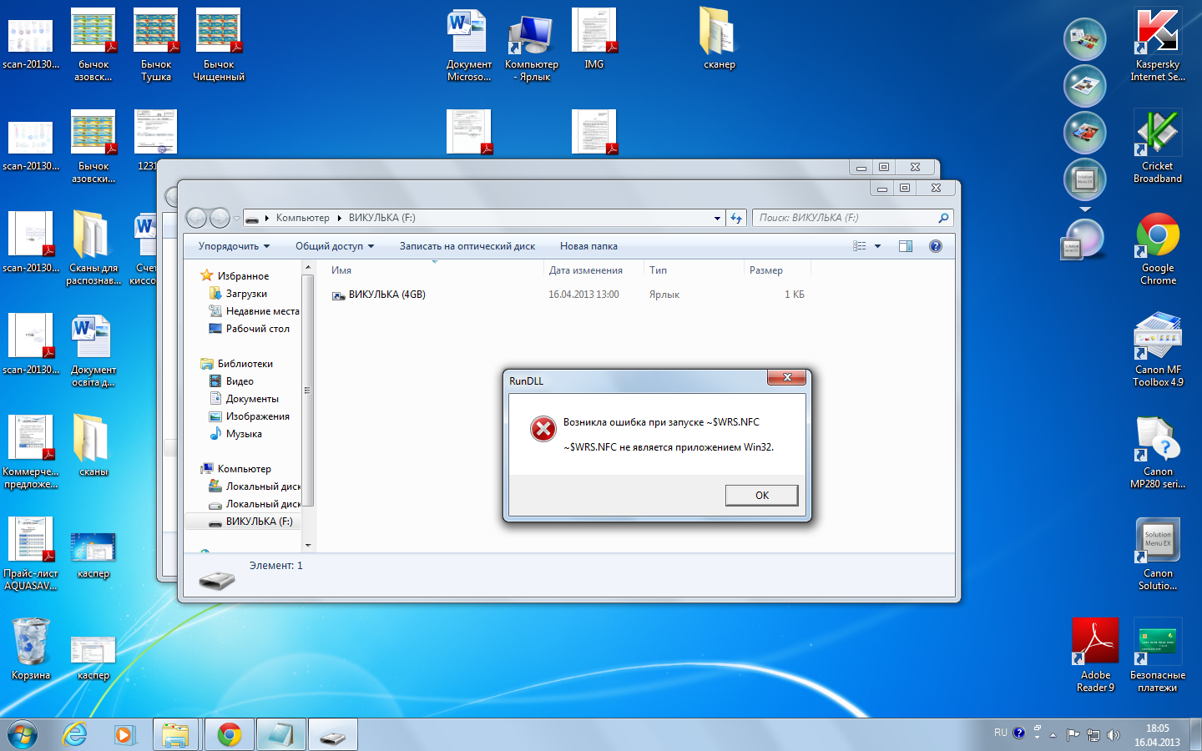Open the Windows Start menu
Image resolution: width=1202 pixels, height=751 pixels.
tap(22, 734)
